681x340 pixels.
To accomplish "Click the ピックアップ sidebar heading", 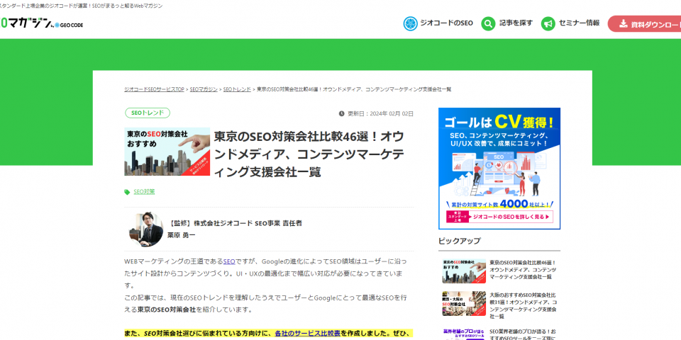I will (x=460, y=241).
